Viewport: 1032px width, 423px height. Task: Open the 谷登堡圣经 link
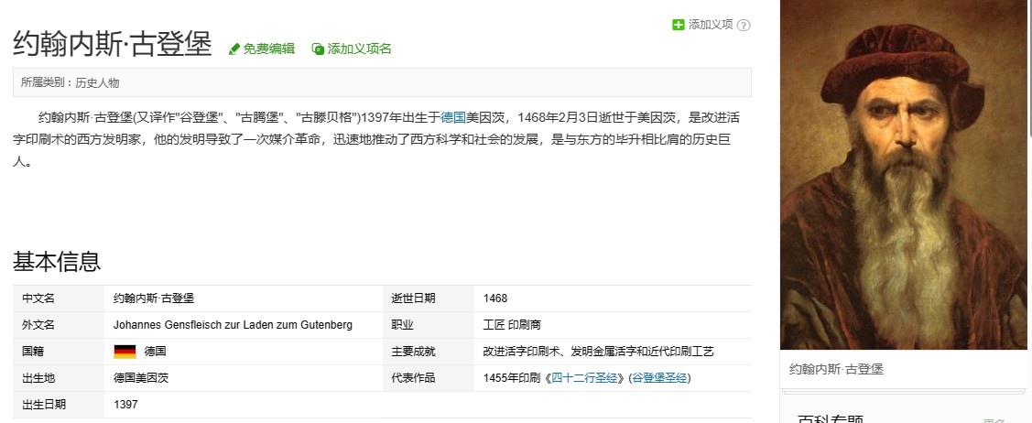click(x=659, y=378)
